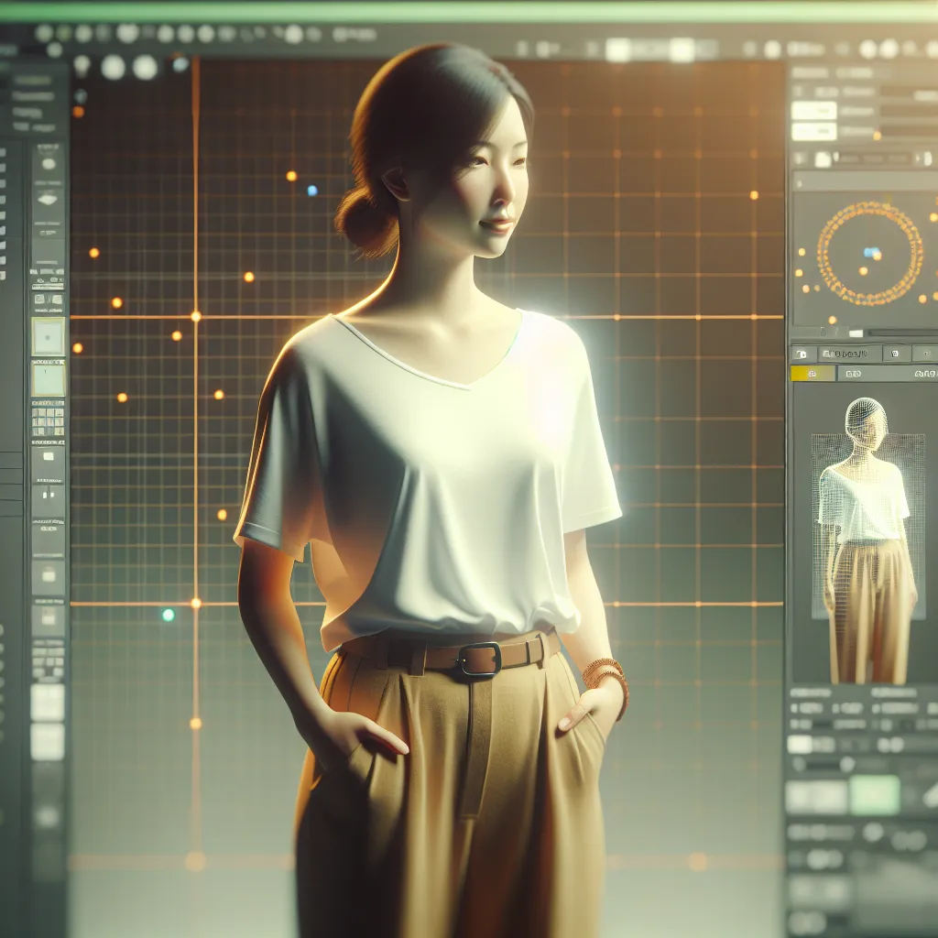This screenshot has height=938, width=938.
Task: Open the grid swatch palette in left toolbar
Action: pyautogui.click(x=48, y=421)
